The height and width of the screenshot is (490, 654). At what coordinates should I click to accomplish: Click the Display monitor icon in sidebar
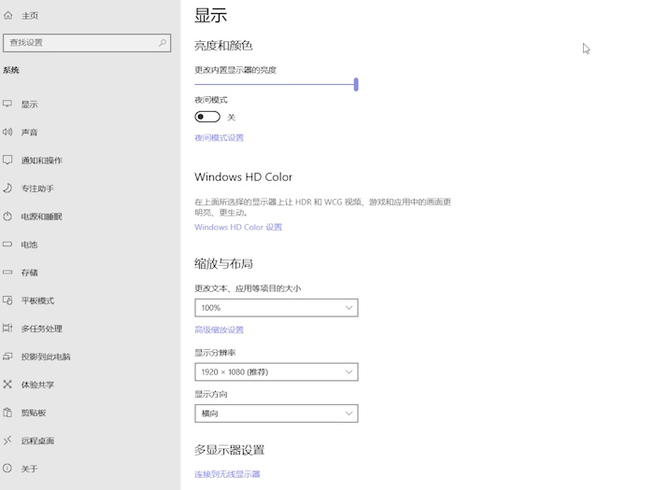coord(7,104)
